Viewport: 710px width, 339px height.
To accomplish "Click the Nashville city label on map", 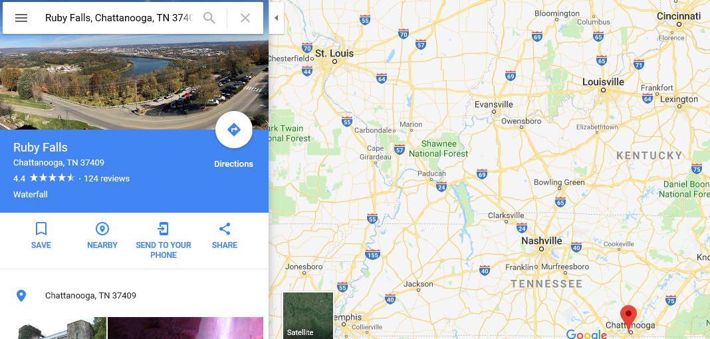I will 541,241.
